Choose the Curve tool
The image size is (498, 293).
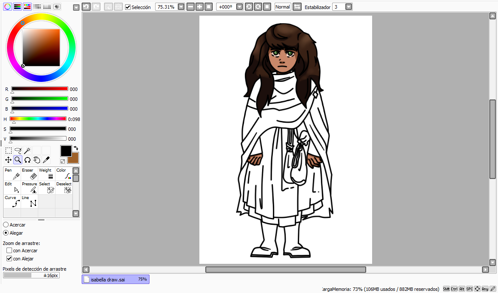12,201
